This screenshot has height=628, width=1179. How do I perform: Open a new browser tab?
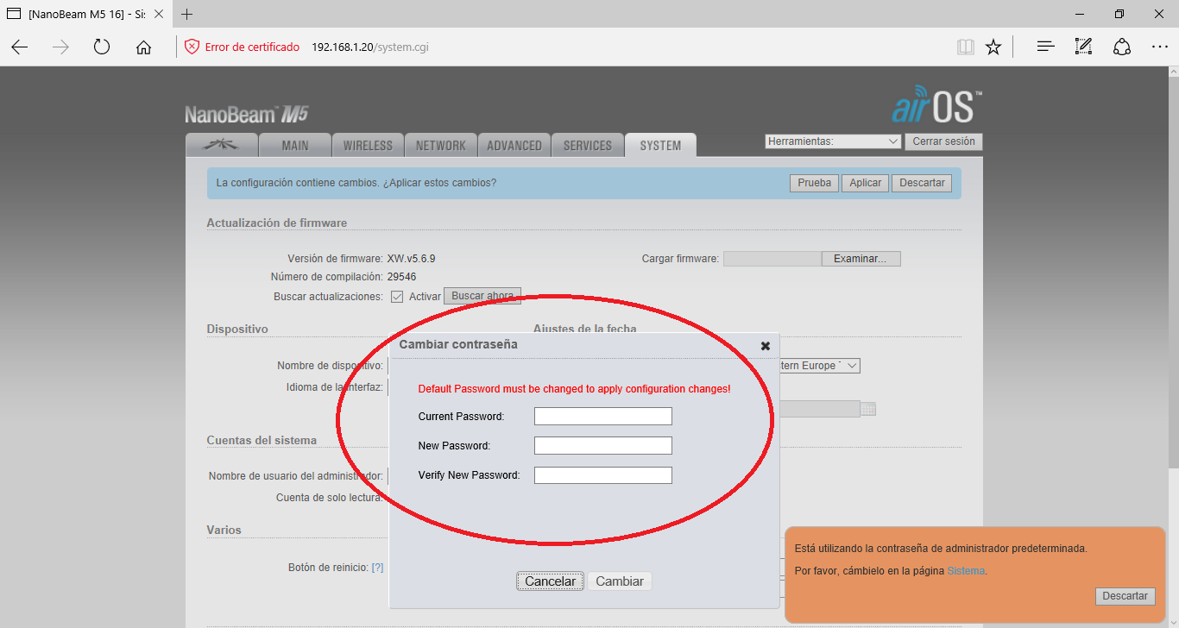pyautogui.click(x=187, y=14)
